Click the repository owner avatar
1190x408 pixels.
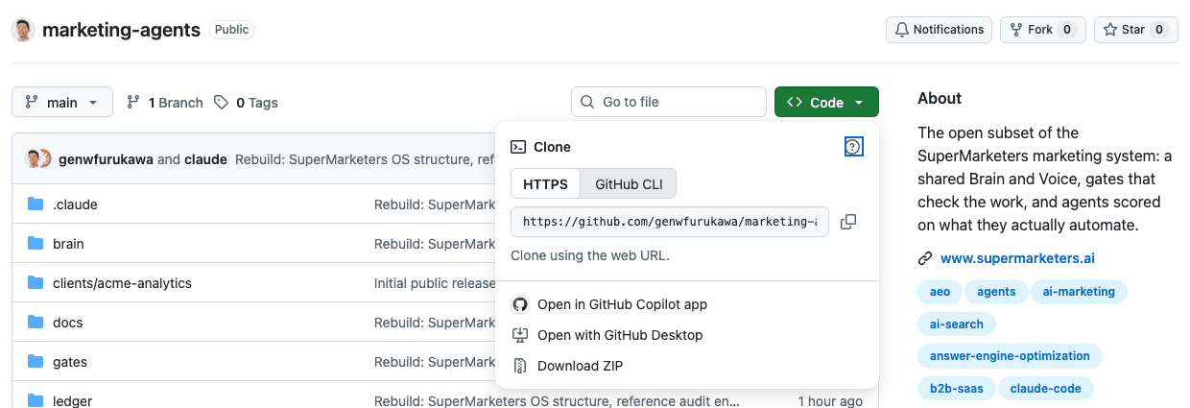point(23,30)
